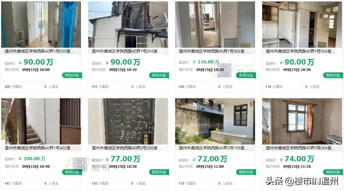
Task: Select the 116.00万 starting price
Action: [x=206, y=62]
